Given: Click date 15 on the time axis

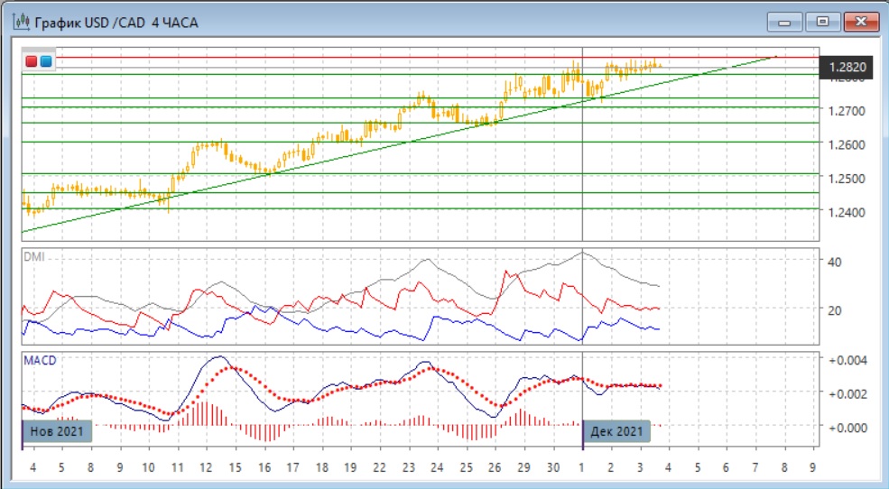Looking at the screenshot, I should point(235,467).
